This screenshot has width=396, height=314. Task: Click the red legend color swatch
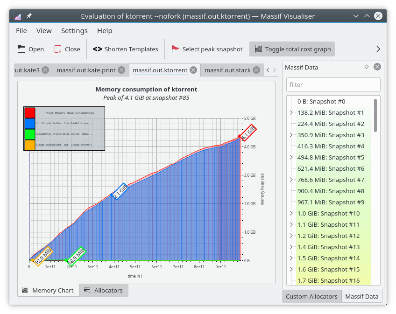point(30,112)
